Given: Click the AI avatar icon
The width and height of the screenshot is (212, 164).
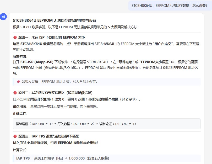Looking at the screenshot, I should (3, 17).
